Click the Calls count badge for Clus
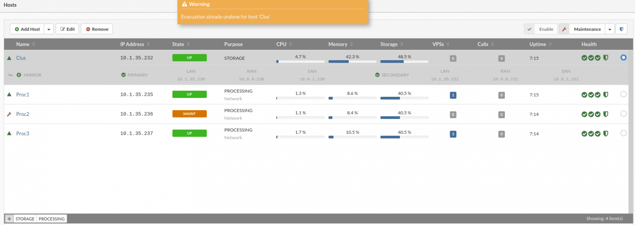 (x=502, y=59)
